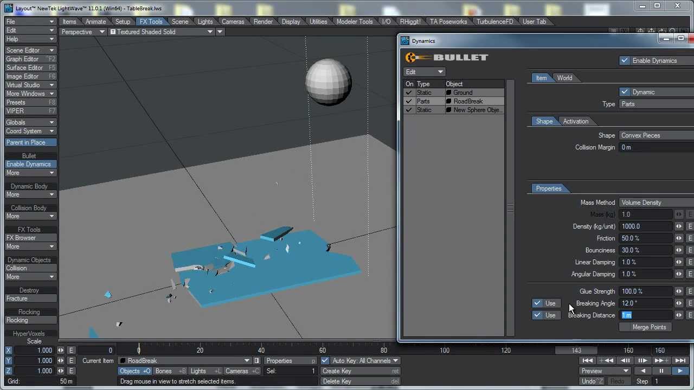Play animation forward
The image size is (694, 390).
[680, 371]
